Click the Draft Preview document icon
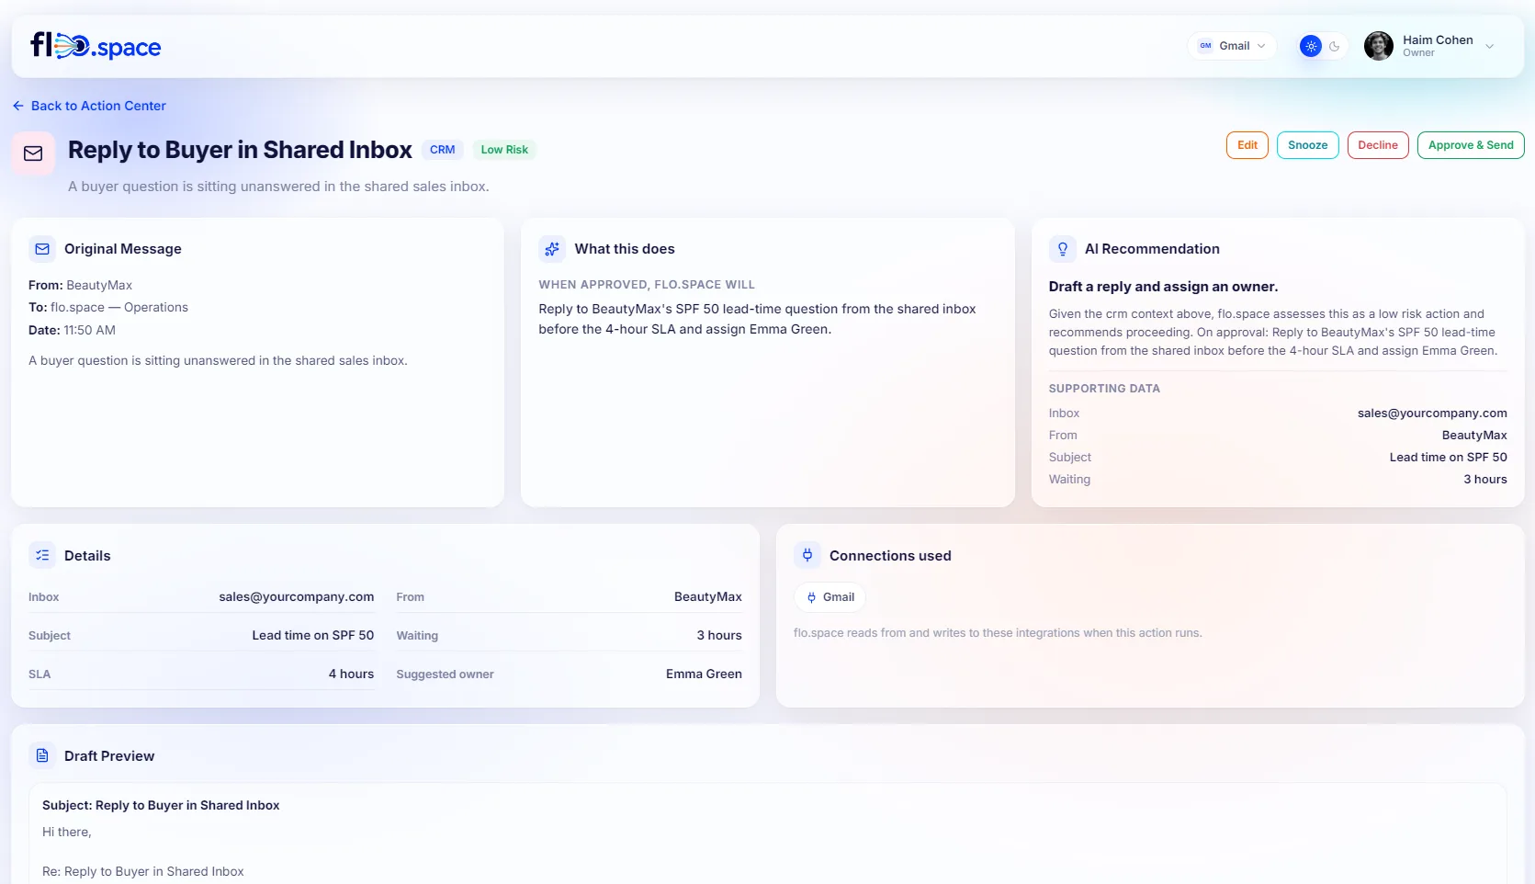This screenshot has height=884, width=1535. 42,755
